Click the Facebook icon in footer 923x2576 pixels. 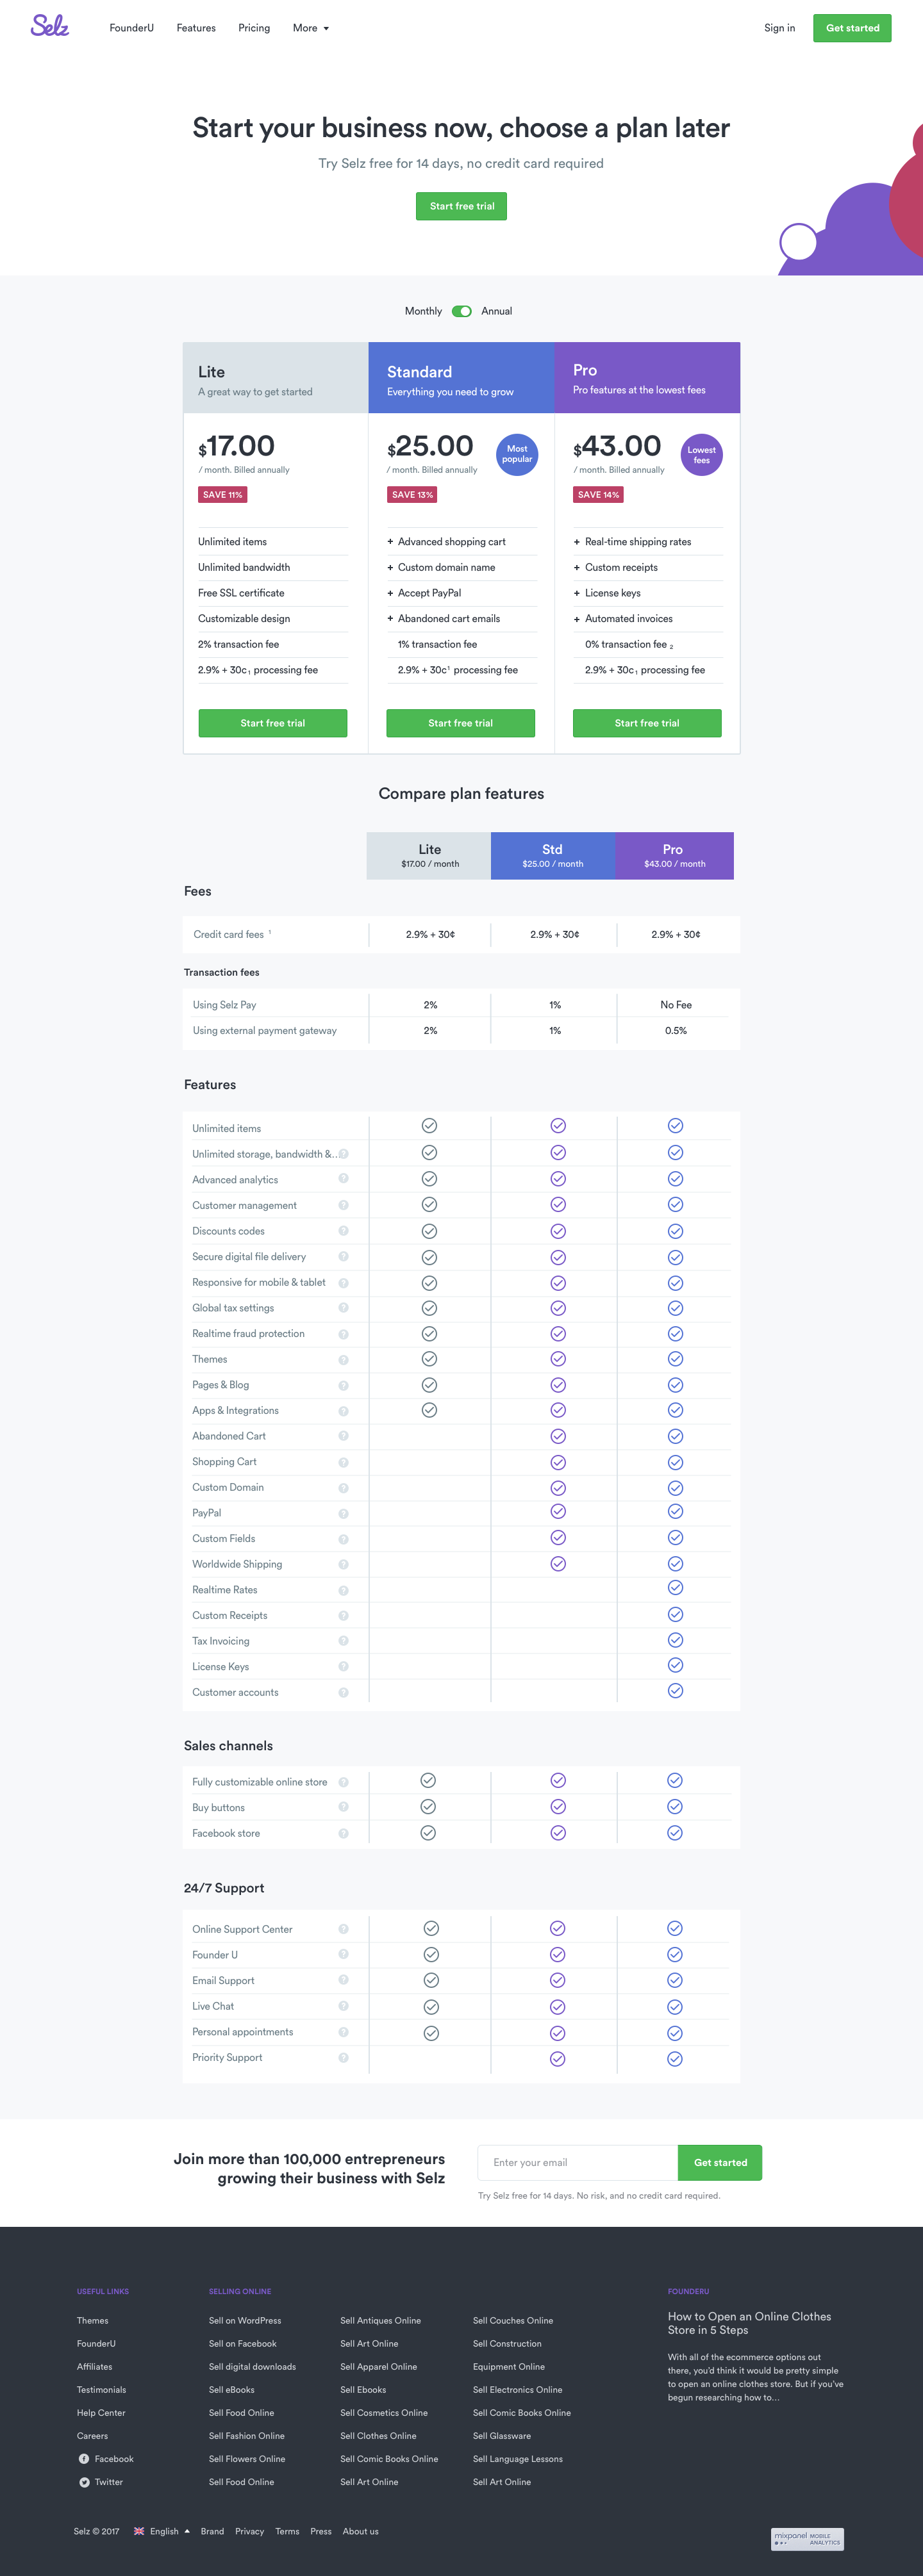84,2458
